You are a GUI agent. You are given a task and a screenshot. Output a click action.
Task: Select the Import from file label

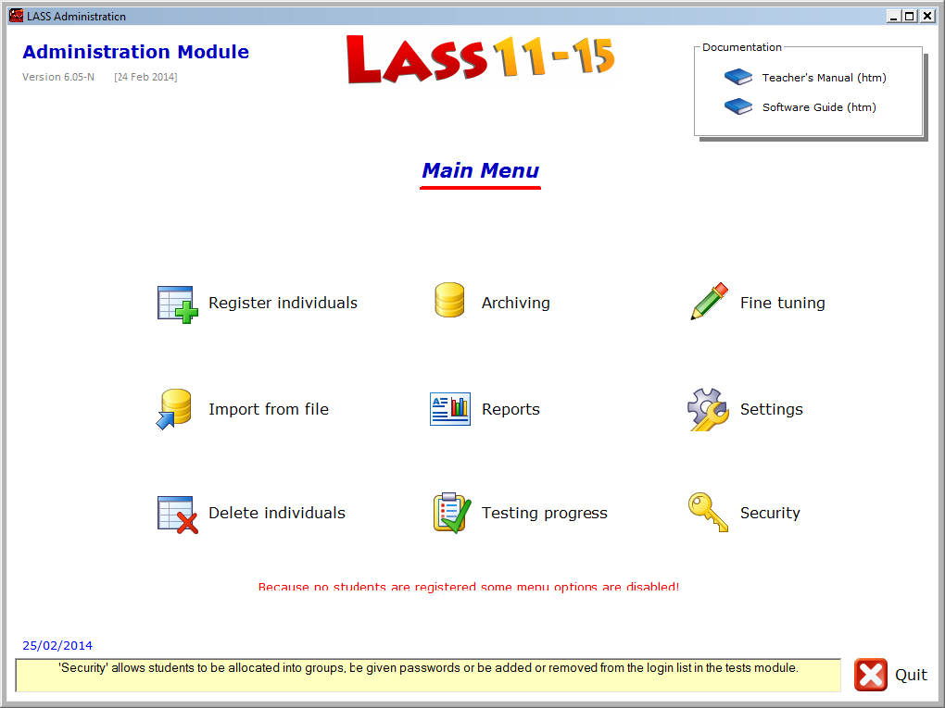(x=269, y=409)
